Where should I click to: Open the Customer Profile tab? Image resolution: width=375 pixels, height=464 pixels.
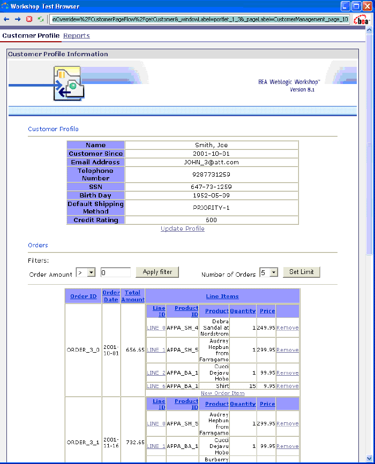pyautogui.click(x=31, y=35)
